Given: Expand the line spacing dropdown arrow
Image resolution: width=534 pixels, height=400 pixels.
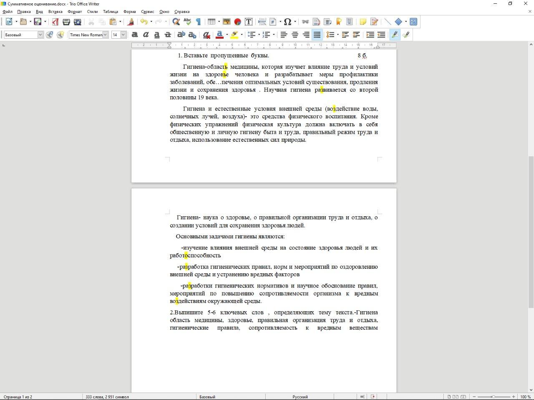Looking at the screenshot, I should pos(337,35).
